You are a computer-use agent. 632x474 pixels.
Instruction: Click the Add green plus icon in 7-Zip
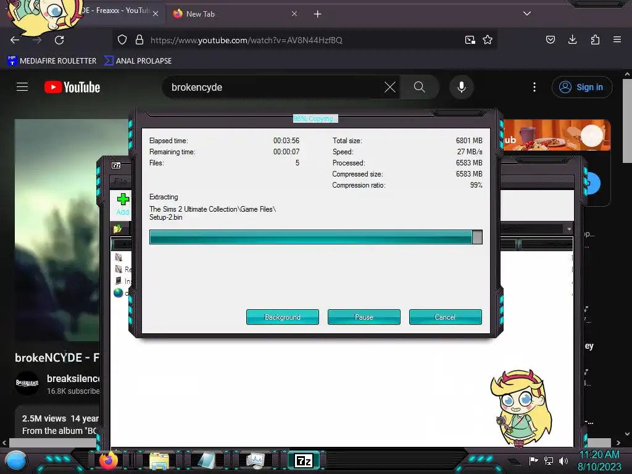click(123, 199)
